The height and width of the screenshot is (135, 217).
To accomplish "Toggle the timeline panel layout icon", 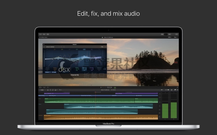I will [166, 34].
